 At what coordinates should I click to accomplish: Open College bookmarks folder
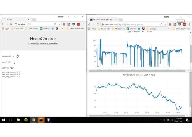tap(151, 29)
